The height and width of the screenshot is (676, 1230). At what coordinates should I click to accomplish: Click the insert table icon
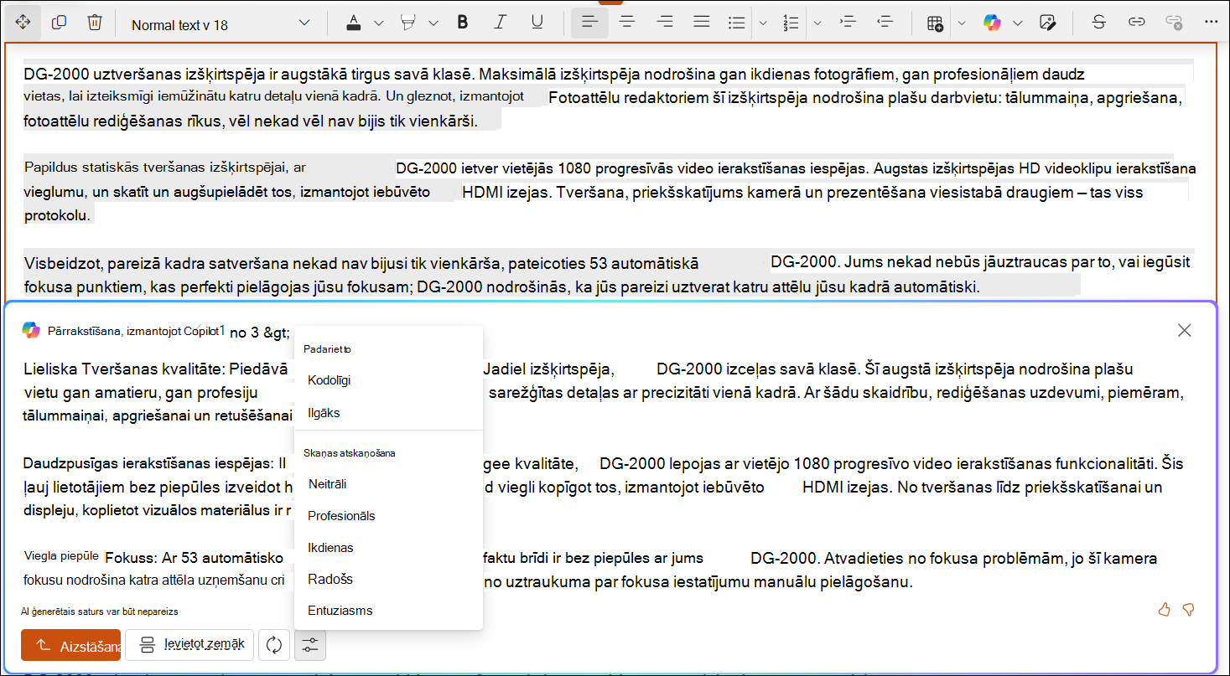tap(935, 23)
